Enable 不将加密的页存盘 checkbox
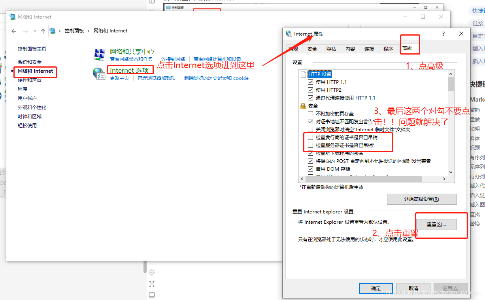 point(310,114)
